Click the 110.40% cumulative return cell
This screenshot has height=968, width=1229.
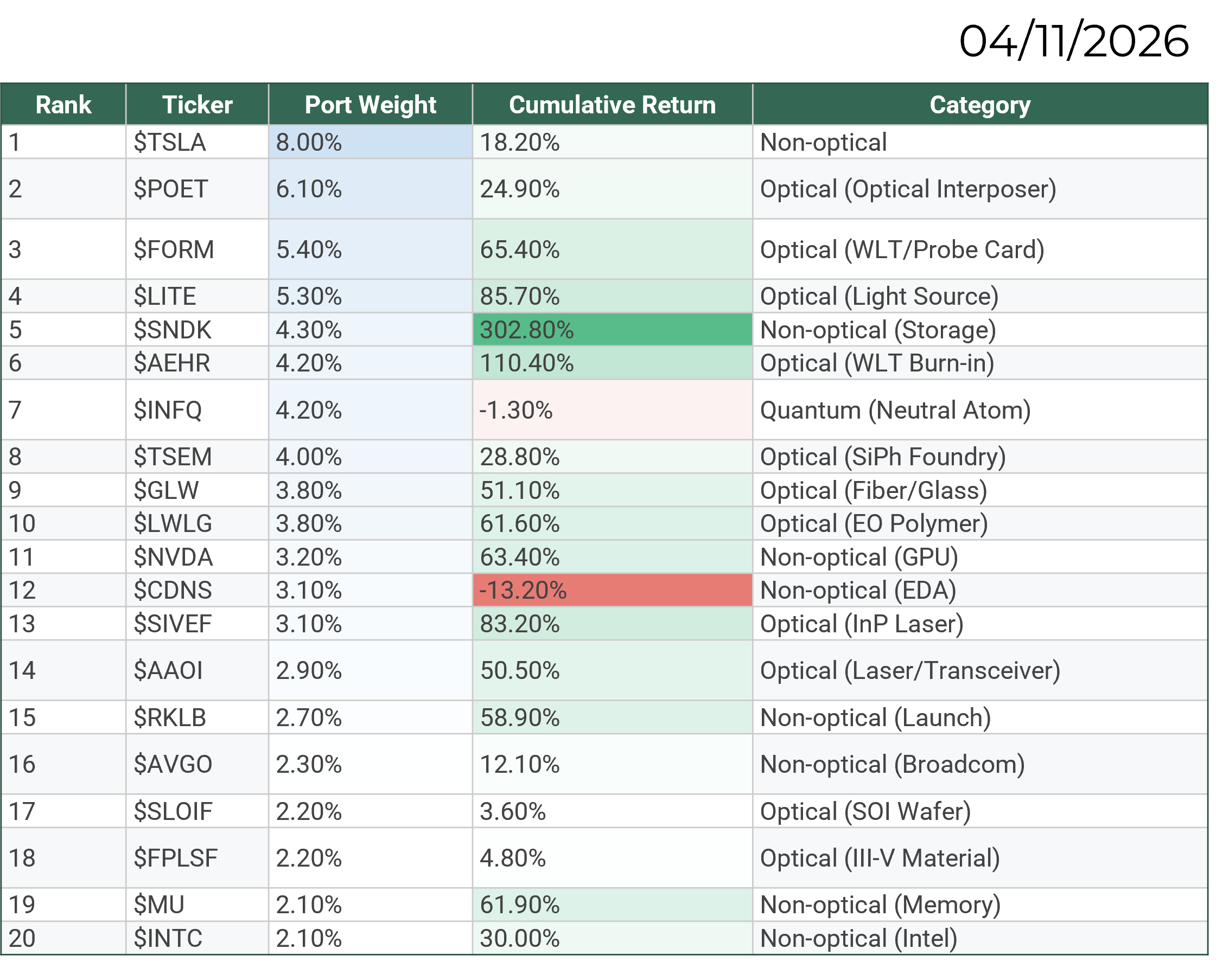tap(612, 363)
